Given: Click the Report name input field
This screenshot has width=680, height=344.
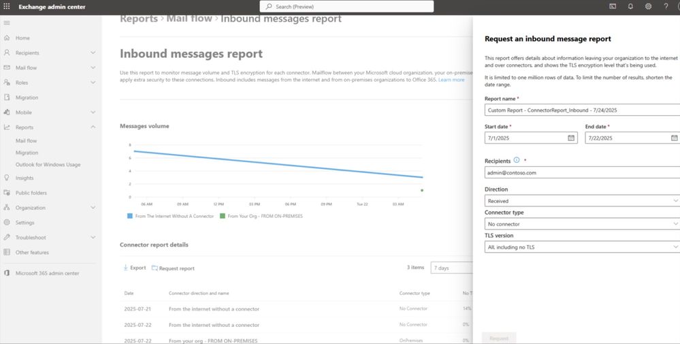Looking at the screenshot, I should pos(582,110).
